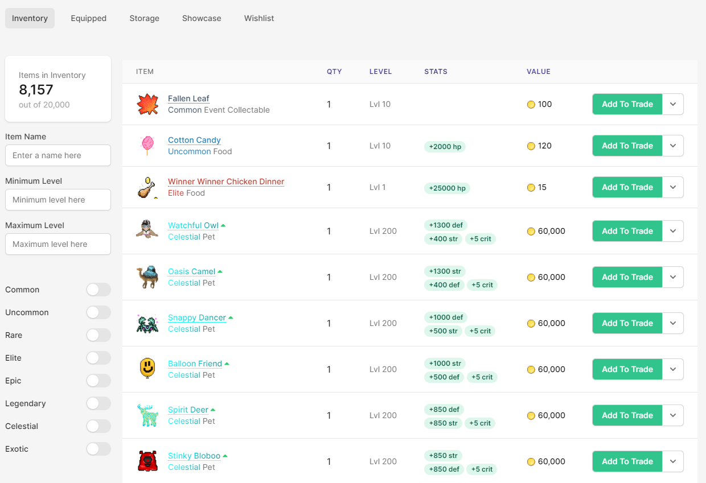Open the Spirit Deer item link

tap(188, 410)
